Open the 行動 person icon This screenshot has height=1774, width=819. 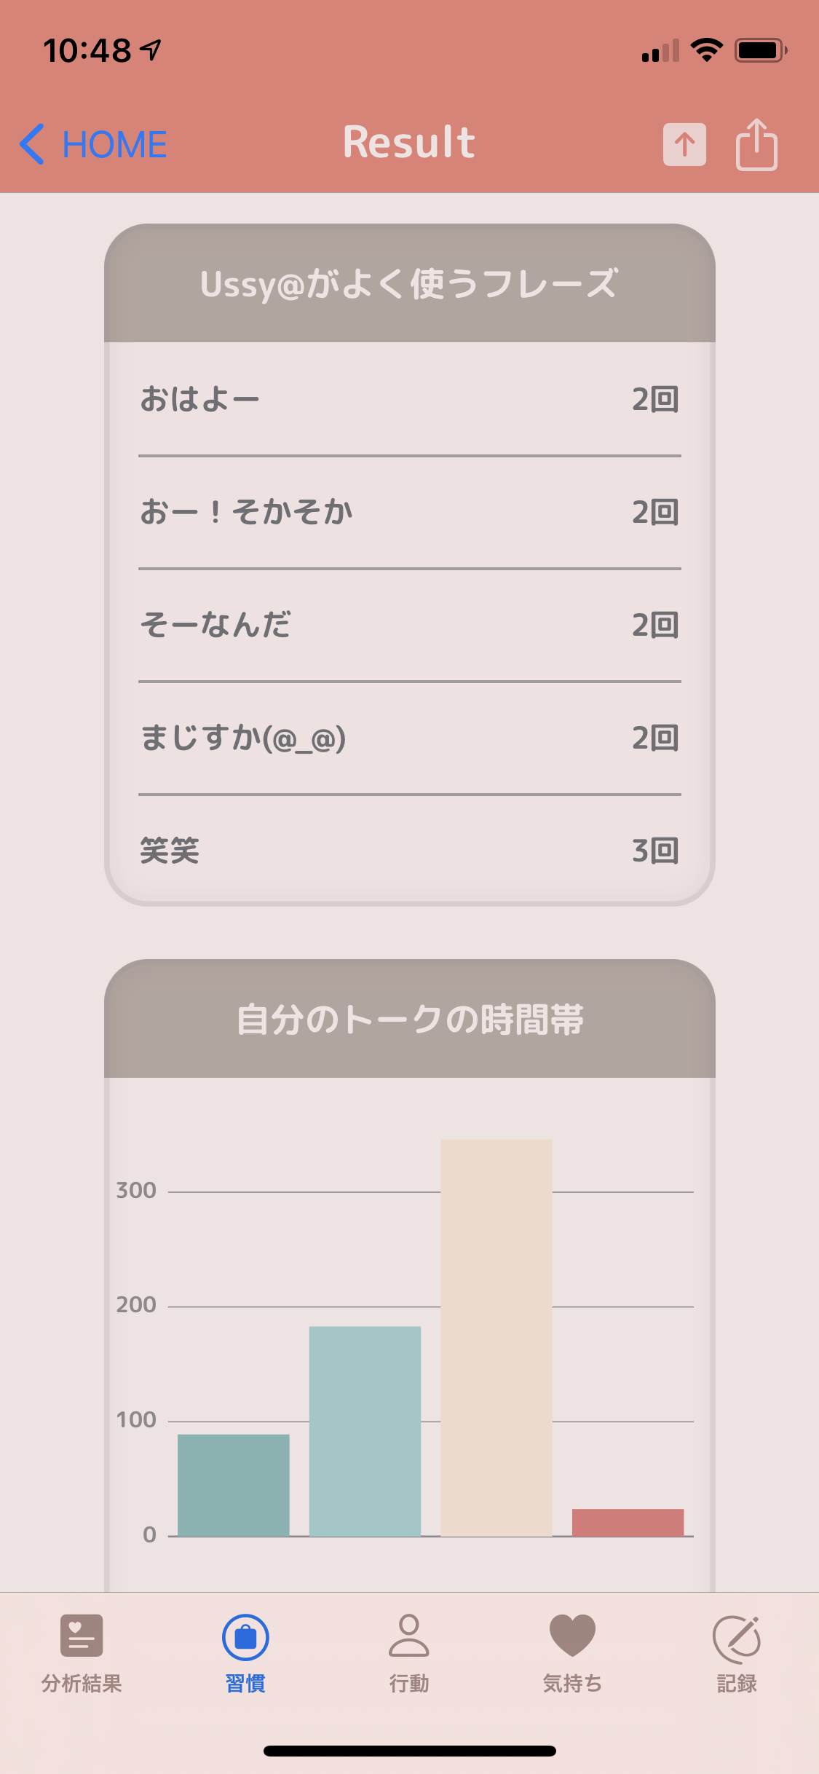pyautogui.click(x=409, y=1636)
